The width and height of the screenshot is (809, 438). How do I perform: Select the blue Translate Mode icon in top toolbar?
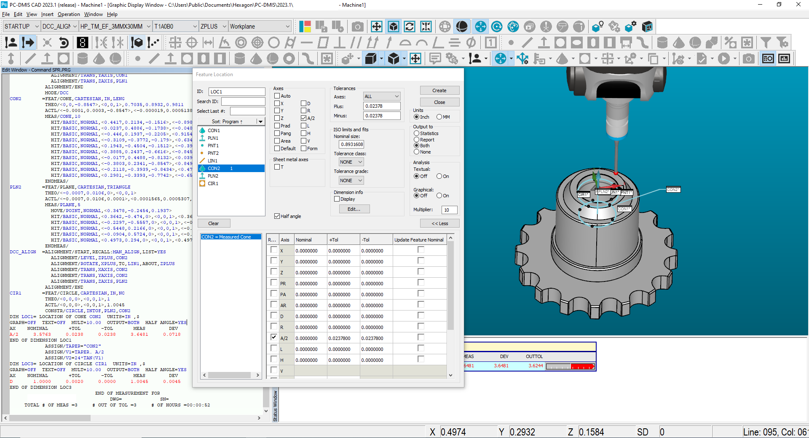coord(480,27)
